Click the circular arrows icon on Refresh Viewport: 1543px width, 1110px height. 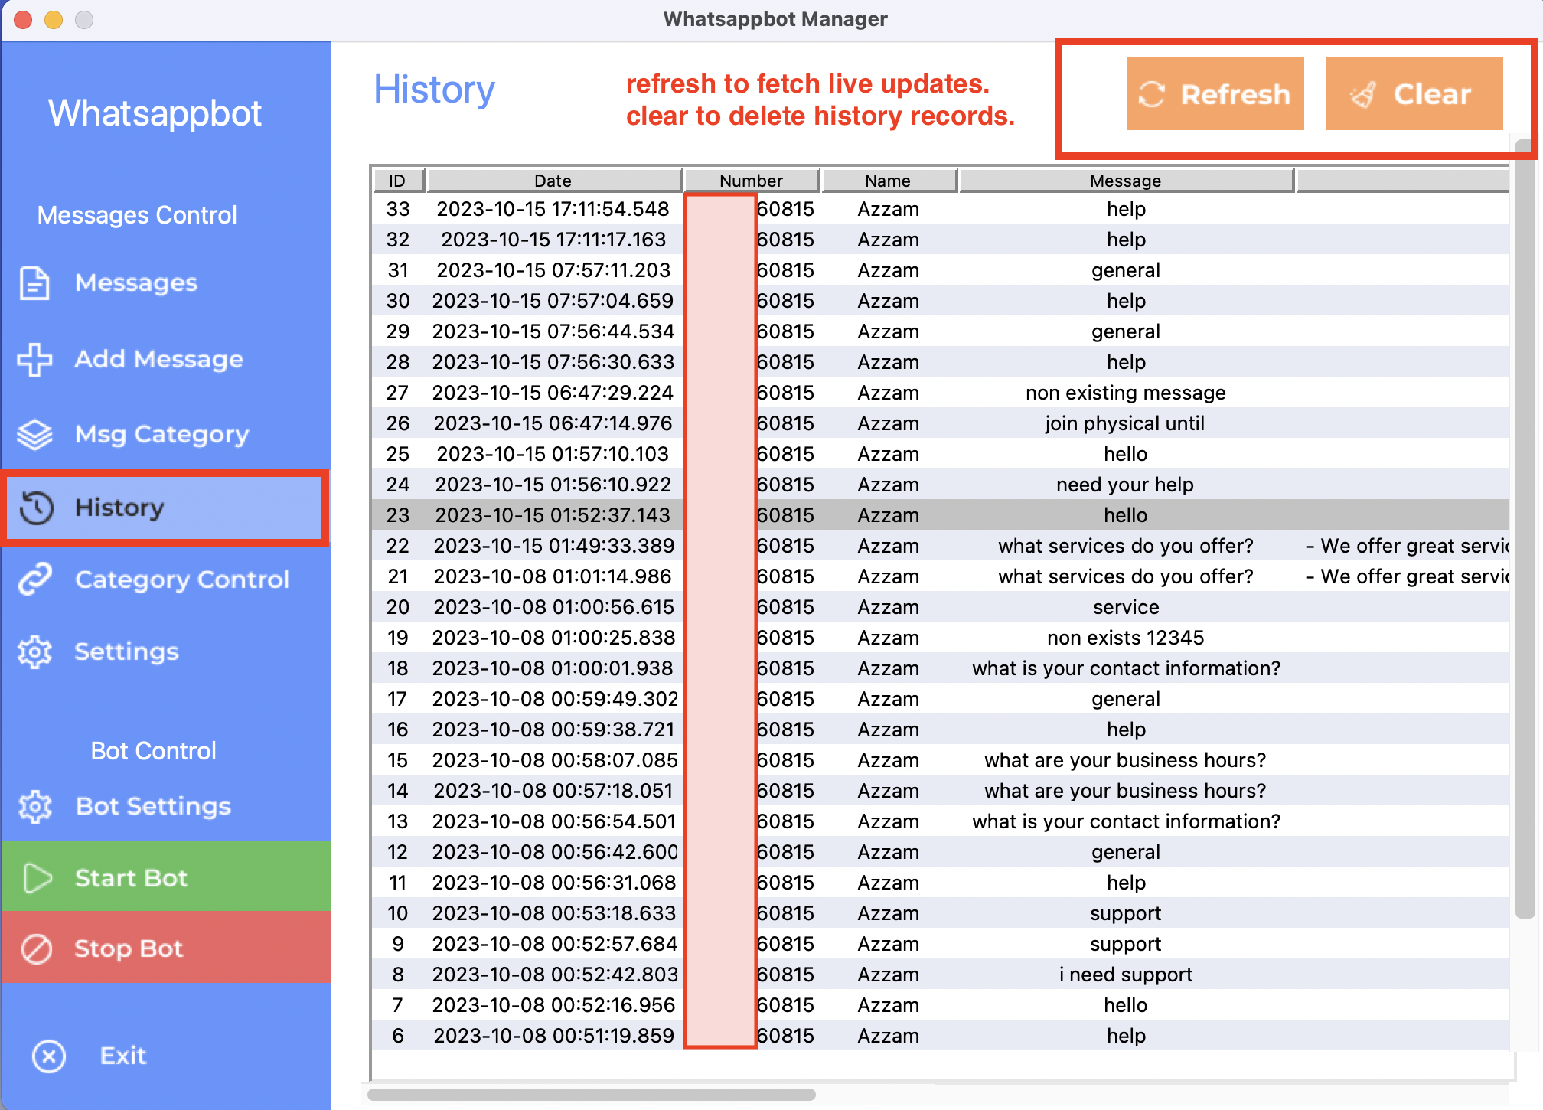1151,94
